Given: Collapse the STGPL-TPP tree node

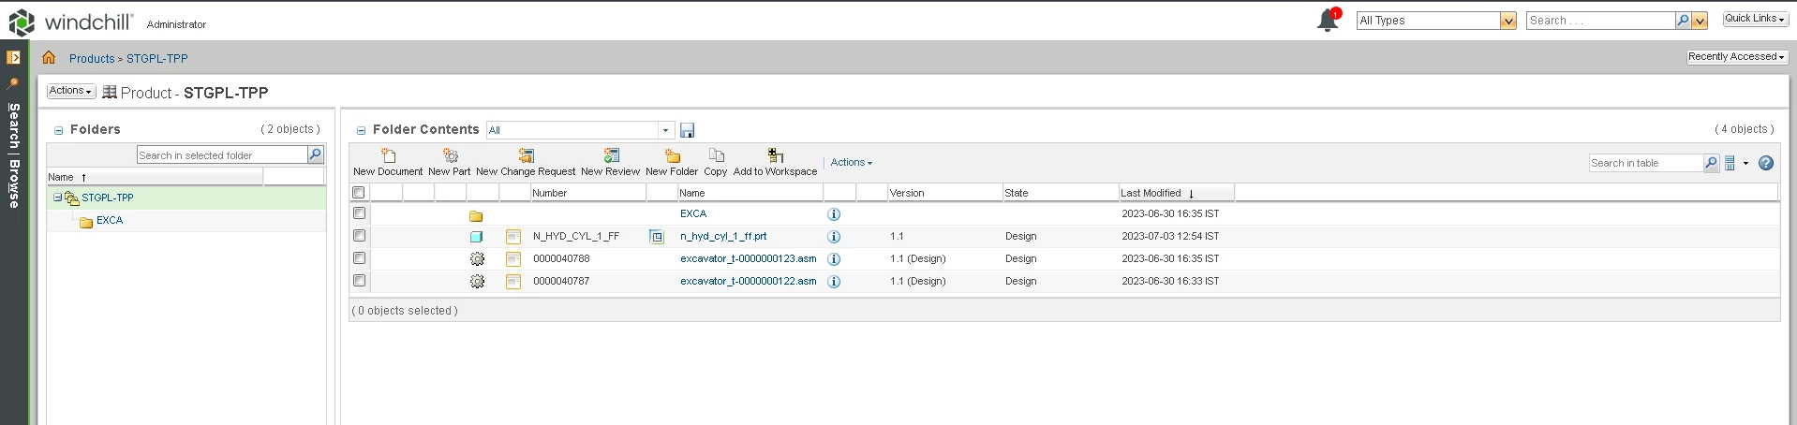Looking at the screenshot, I should click(57, 198).
